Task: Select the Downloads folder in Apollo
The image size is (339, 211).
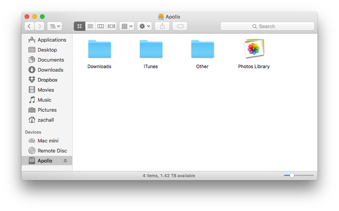Action: click(x=99, y=50)
